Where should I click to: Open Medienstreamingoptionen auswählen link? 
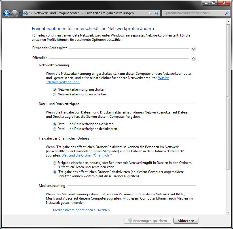tap(82, 210)
